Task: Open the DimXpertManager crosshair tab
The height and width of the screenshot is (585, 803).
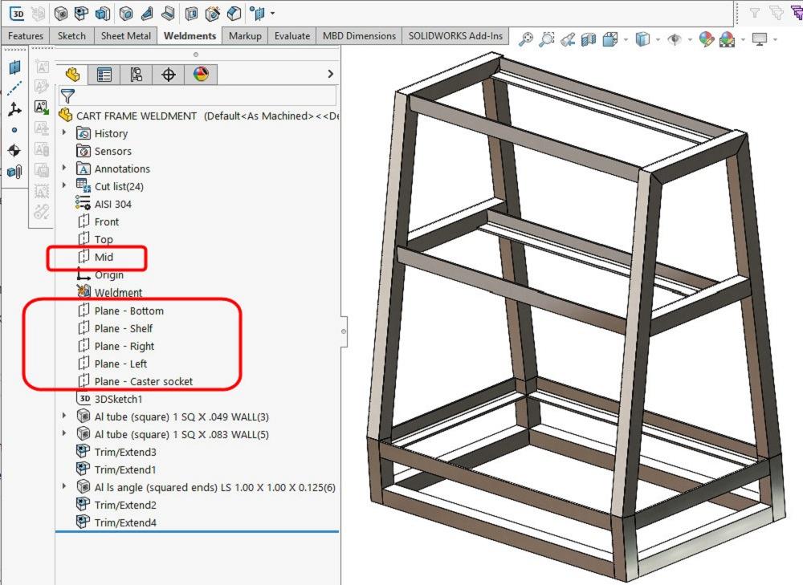Action: (x=169, y=75)
